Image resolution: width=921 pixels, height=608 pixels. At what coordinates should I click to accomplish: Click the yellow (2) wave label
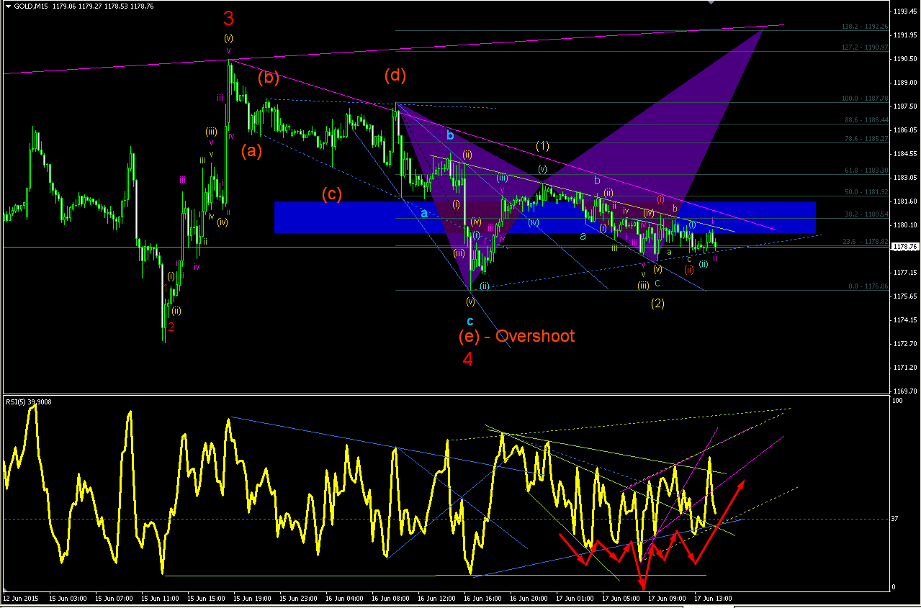[657, 303]
